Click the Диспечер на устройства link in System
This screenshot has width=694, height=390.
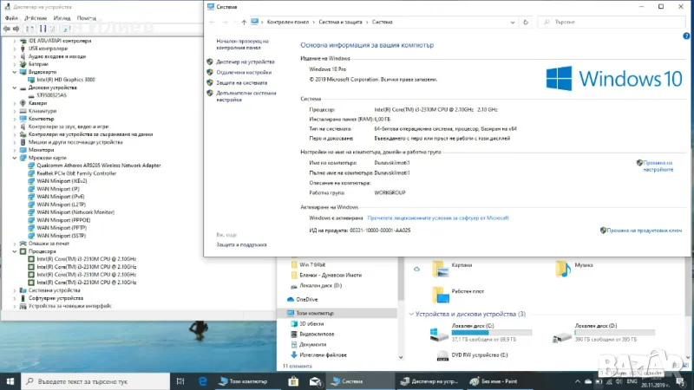245,62
